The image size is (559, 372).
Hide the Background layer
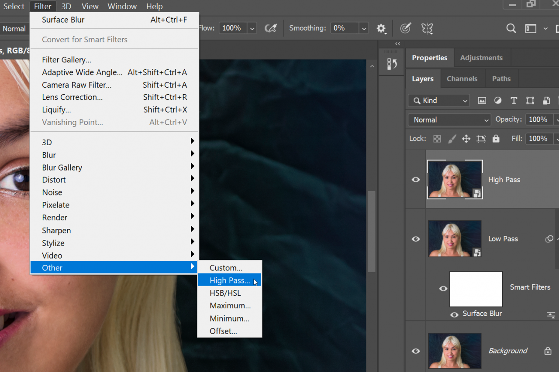tap(416, 351)
